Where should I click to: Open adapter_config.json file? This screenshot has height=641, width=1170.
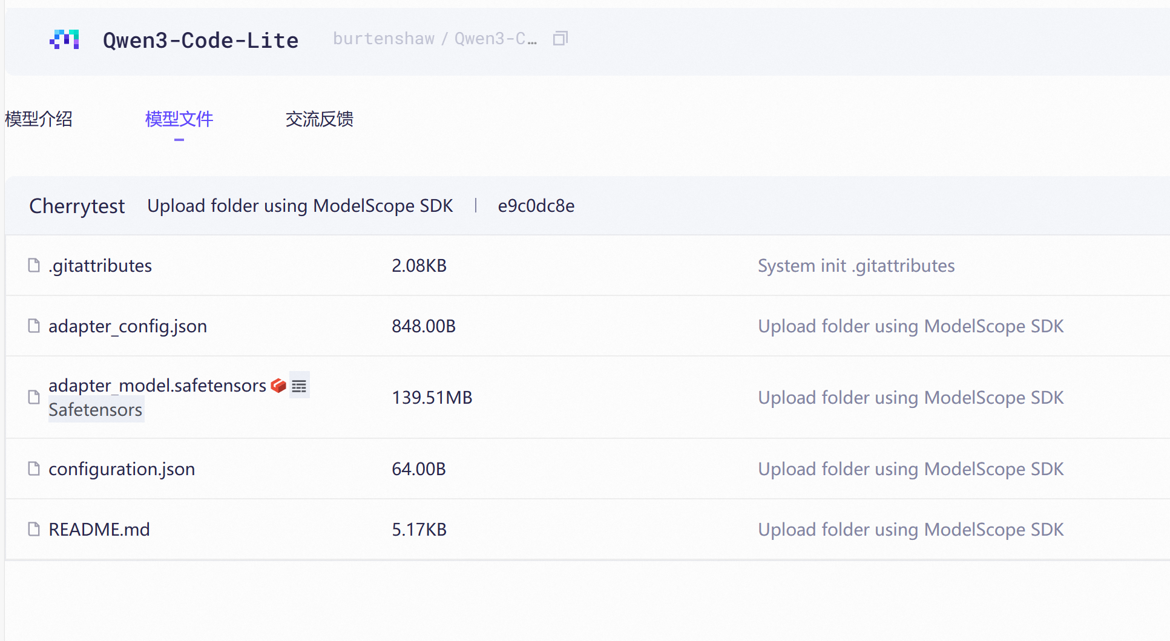[128, 326]
